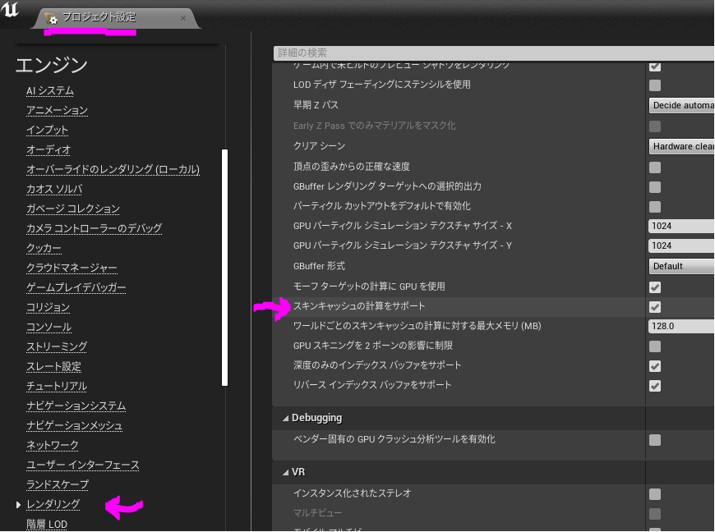Viewport: 715px width, 532px height.
Task: Open ガベージ コレクション settings
Action: [73, 209]
